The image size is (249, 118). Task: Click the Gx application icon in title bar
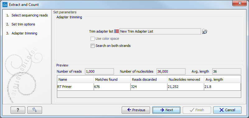click(5, 5)
